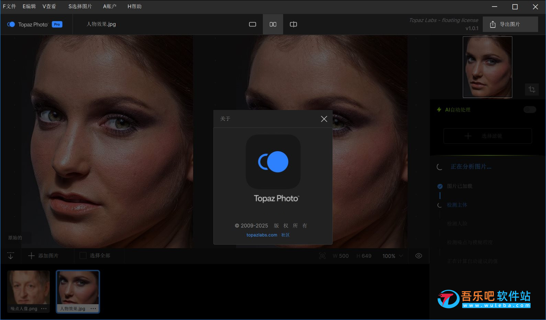Select split slider comparison view
The width and height of the screenshot is (546, 320).
point(293,24)
